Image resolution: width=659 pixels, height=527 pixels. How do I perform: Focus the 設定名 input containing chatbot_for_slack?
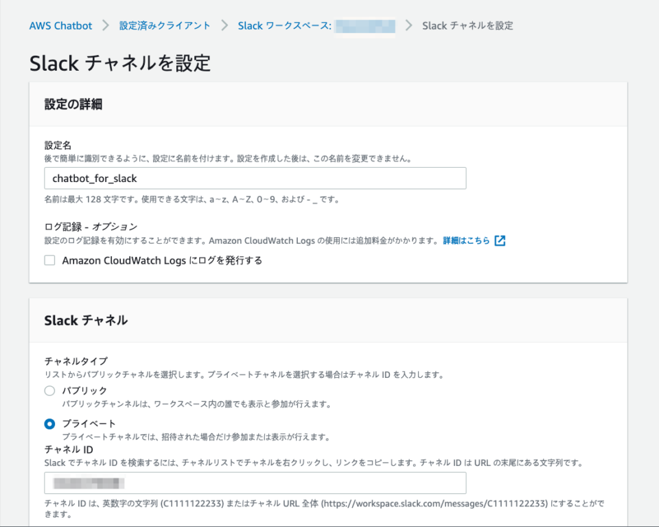[x=254, y=178]
